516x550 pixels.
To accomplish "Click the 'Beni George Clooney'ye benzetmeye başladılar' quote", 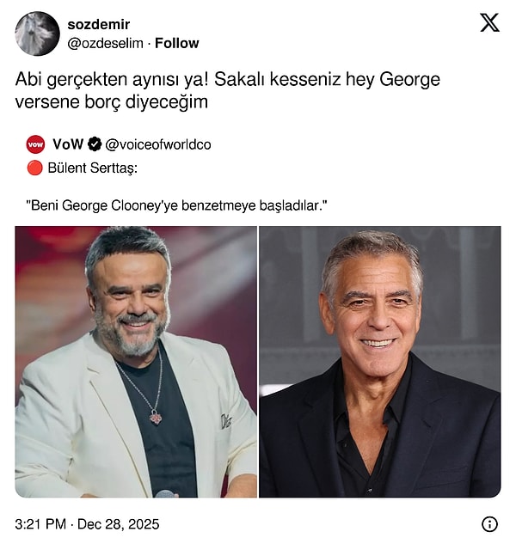I will (x=178, y=205).
